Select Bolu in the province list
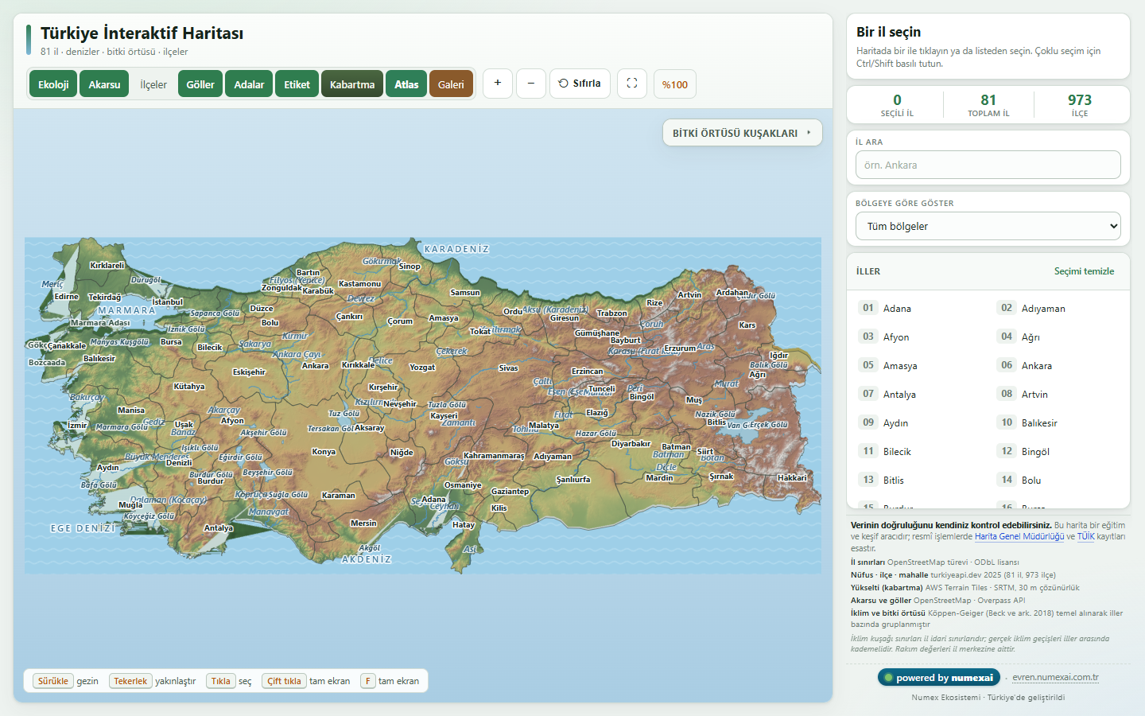The image size is (1145, 716). 1058,480
